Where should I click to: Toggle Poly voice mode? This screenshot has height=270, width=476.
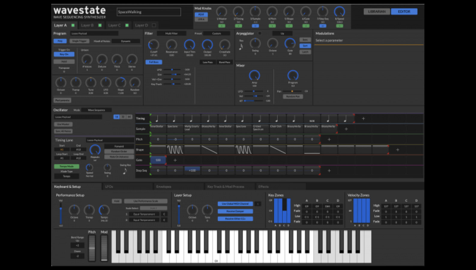pos(60,41)
